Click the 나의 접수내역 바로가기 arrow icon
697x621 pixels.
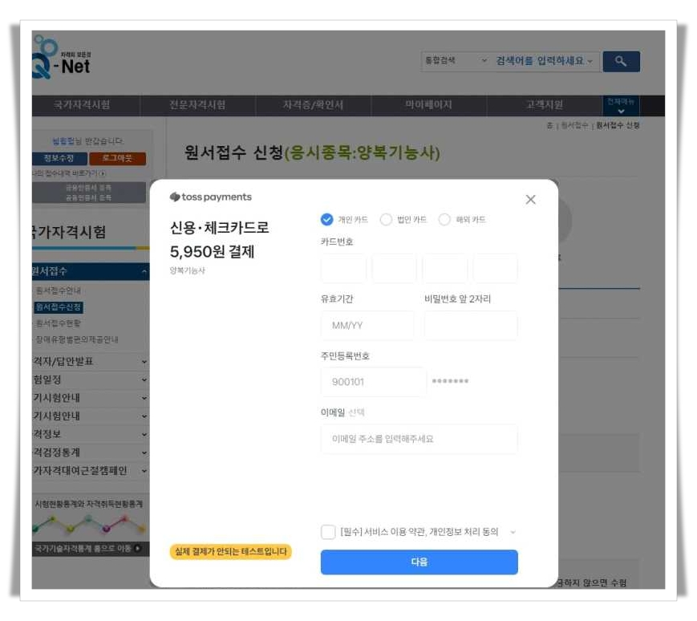101,173
